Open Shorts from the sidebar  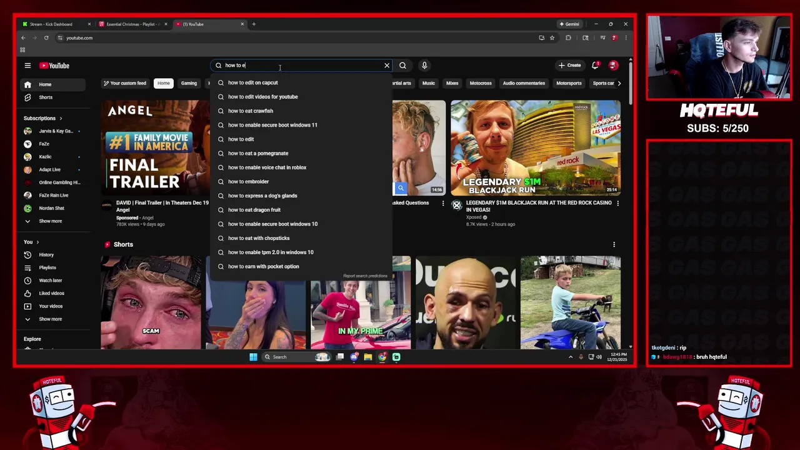click(53, 97)
